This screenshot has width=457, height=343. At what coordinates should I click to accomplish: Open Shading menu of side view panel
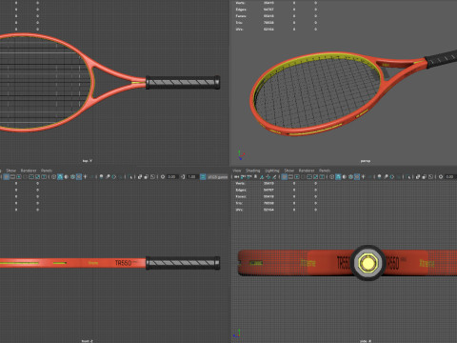point(252,171)
